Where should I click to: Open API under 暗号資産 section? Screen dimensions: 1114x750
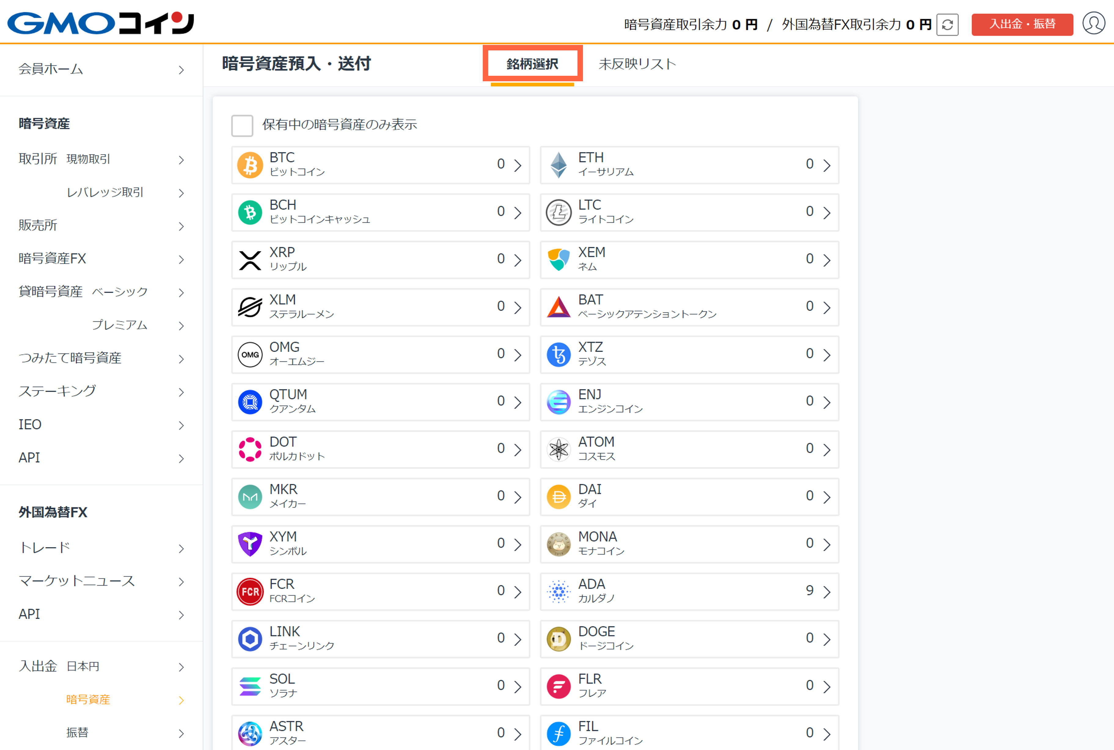click(101, 458)
